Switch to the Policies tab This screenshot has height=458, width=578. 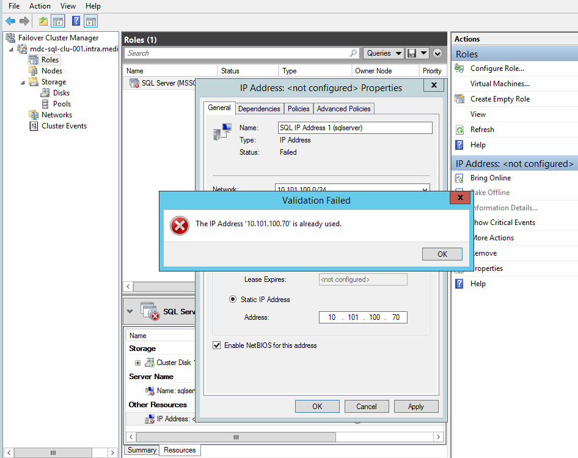tap(298, 108)
